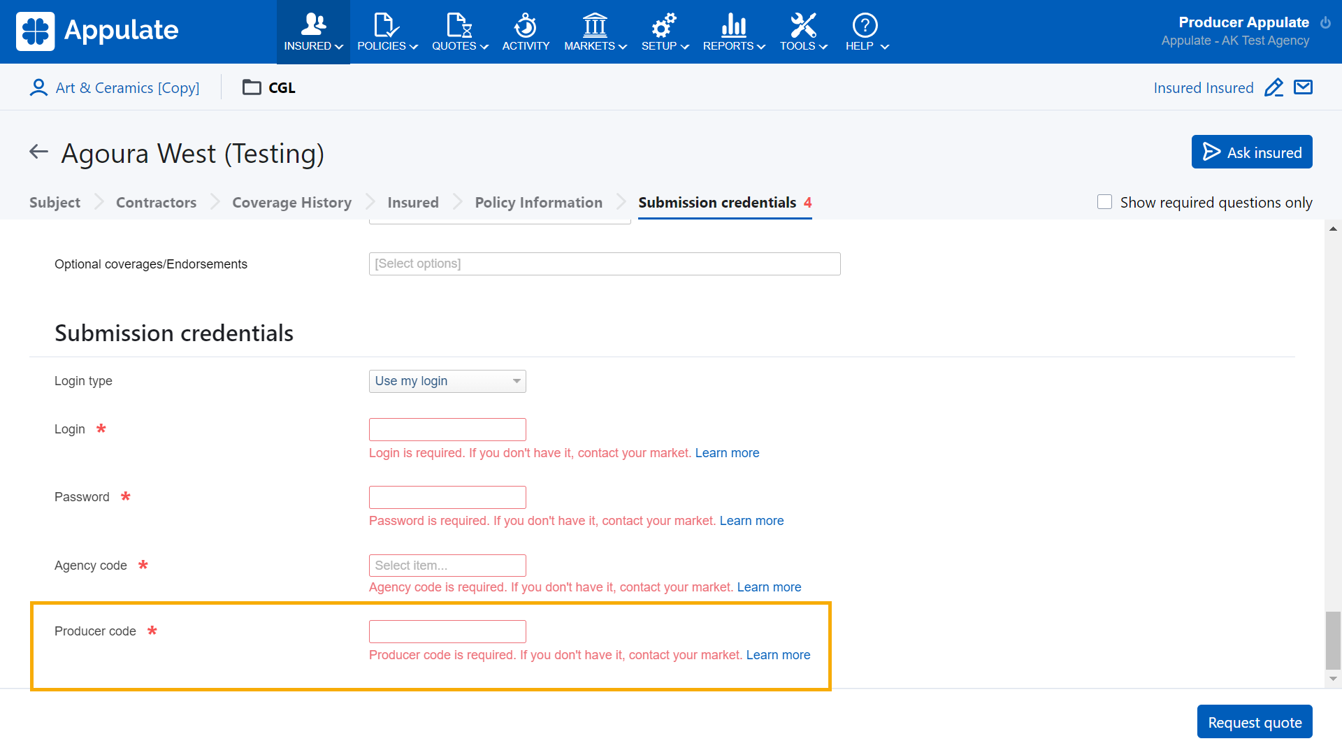The width and height of the screenshot is (1342, 755).
Task: Click the back arrow beside Agoura West
Action: click(38, 152)
